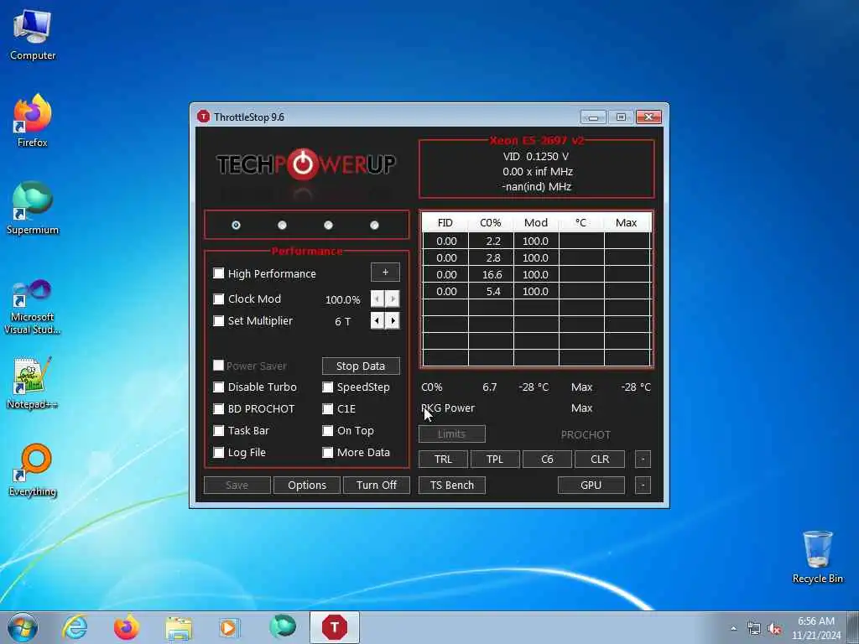Enable the Log File checkbox
The image size is (859, 644).
pos(219,452)
